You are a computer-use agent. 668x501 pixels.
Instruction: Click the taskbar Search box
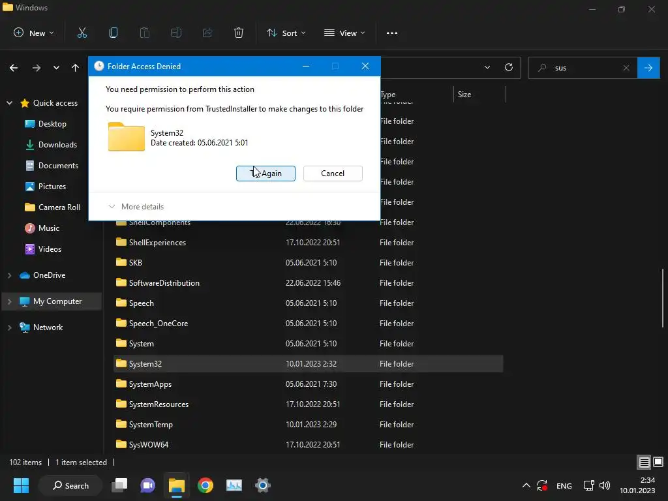click(x=70, y=485)
